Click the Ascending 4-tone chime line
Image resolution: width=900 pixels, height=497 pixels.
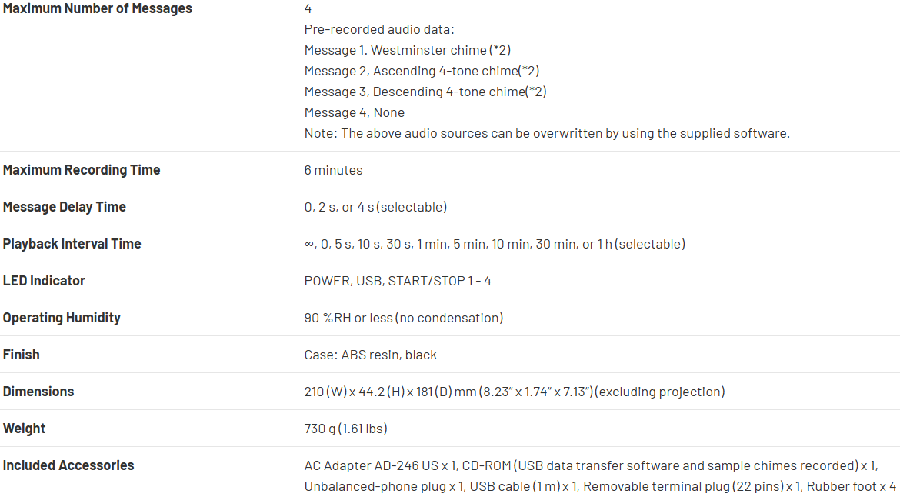click(422, 71)
